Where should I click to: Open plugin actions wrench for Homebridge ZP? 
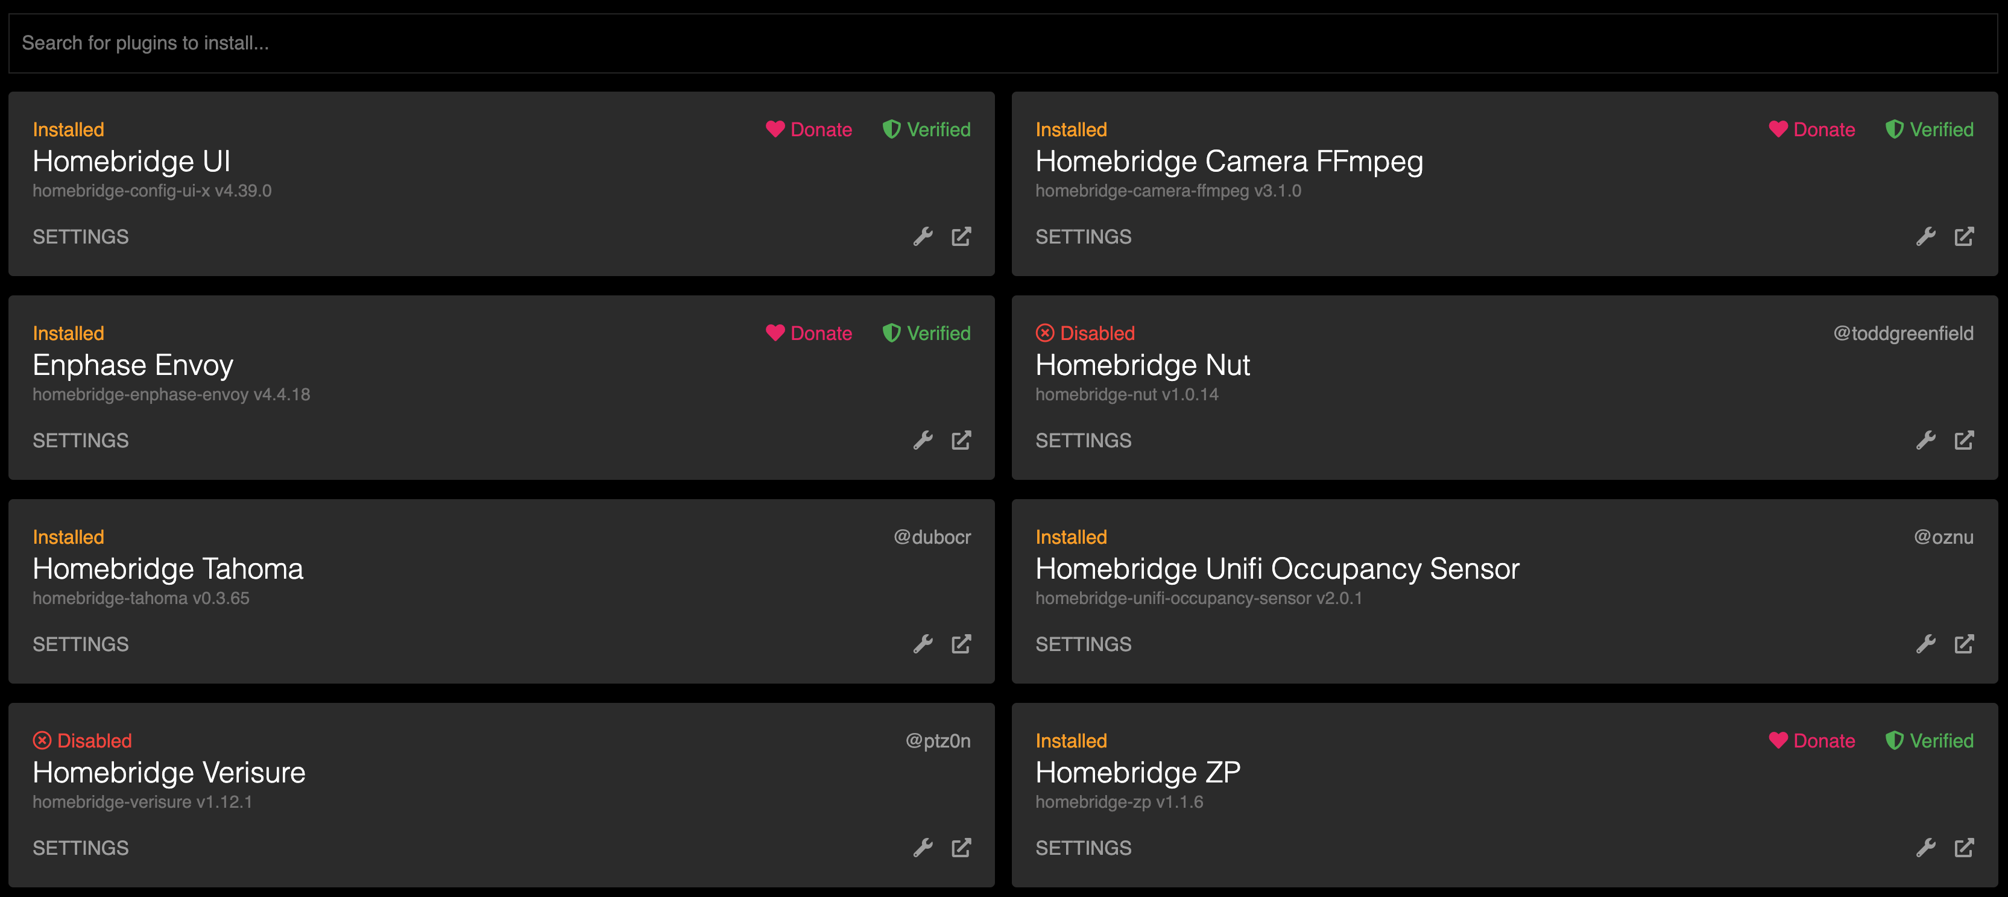[x=1926, y=848]
